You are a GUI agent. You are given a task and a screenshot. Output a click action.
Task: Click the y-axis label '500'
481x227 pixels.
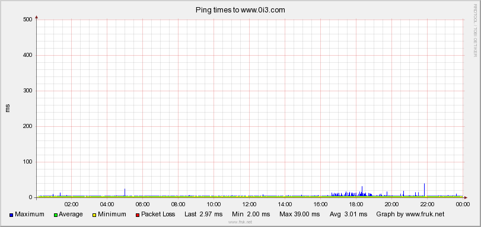coord(28,20)
